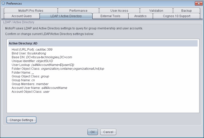204x138 pixels.
Task: Open the External Tools tab
Action: click(110, 16)
